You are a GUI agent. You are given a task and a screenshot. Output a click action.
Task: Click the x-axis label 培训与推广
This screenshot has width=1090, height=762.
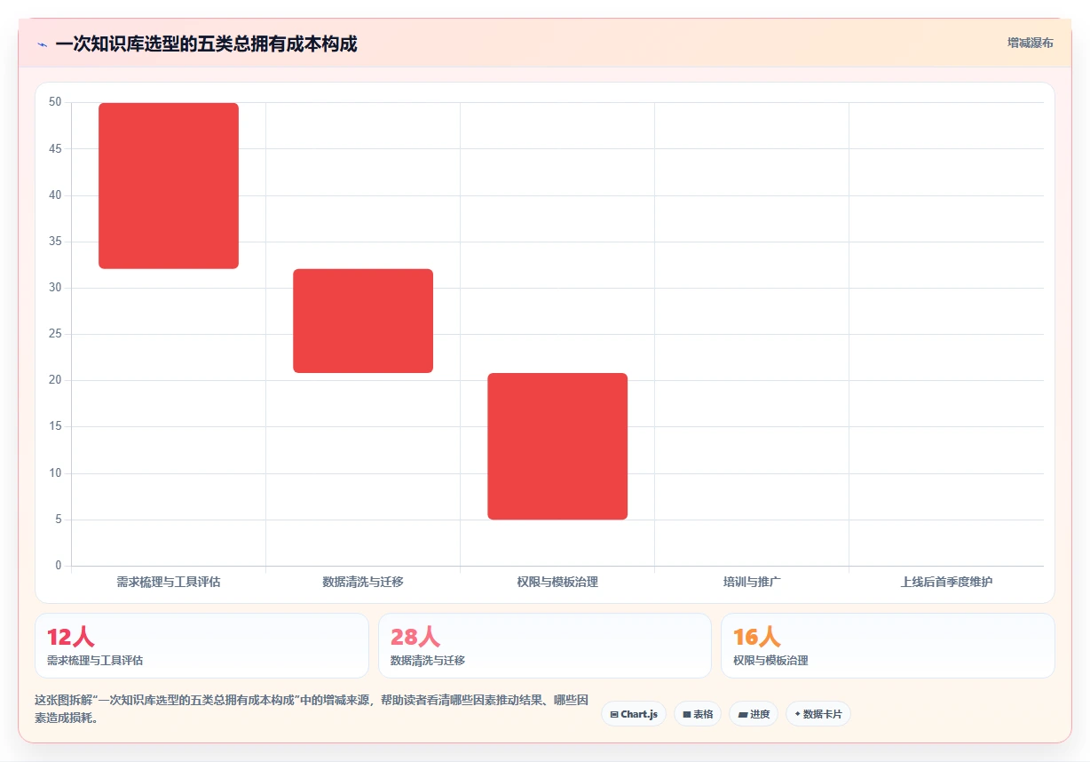tap(752, 583)
